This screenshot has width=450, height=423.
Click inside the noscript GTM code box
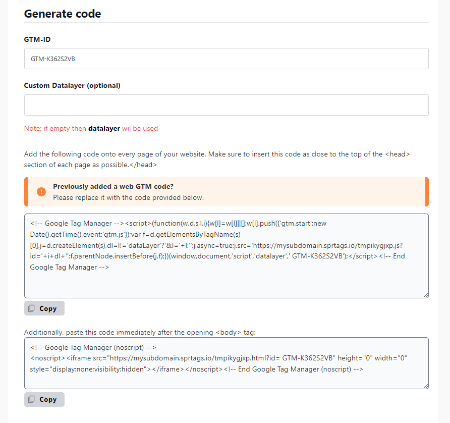[226, 363]
